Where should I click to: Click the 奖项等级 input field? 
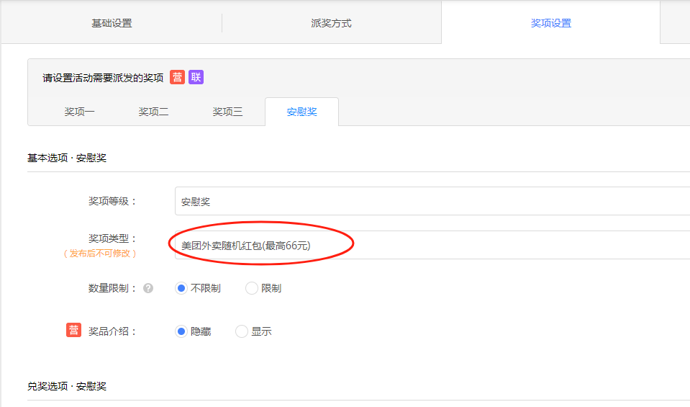432,201
